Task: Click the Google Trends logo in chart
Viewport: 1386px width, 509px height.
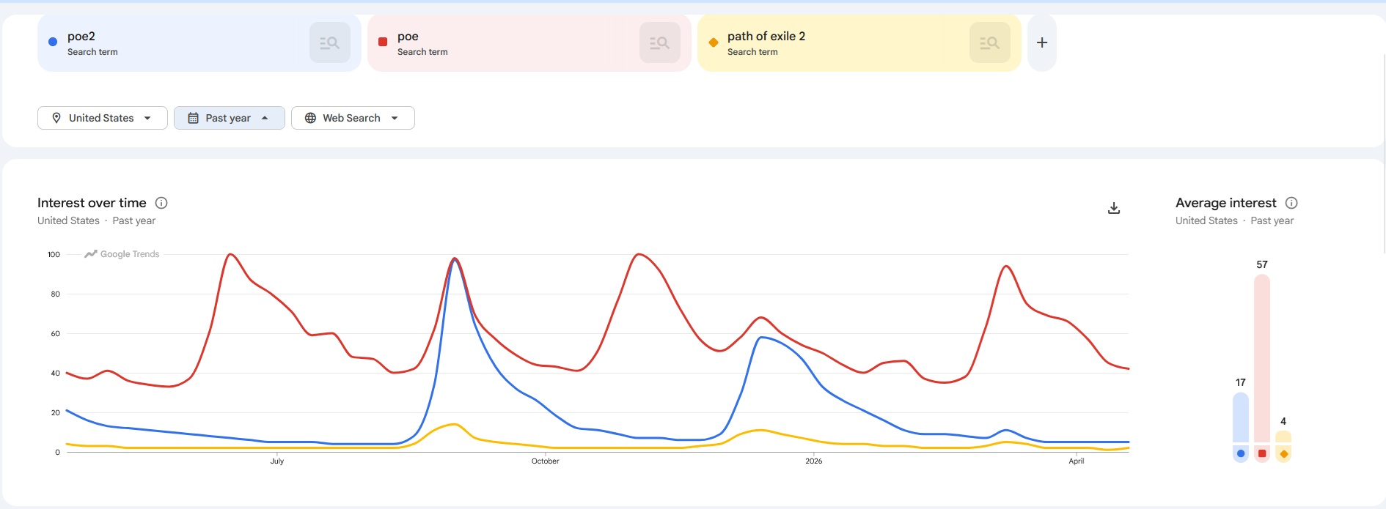Action: click(x=122, y=254)
